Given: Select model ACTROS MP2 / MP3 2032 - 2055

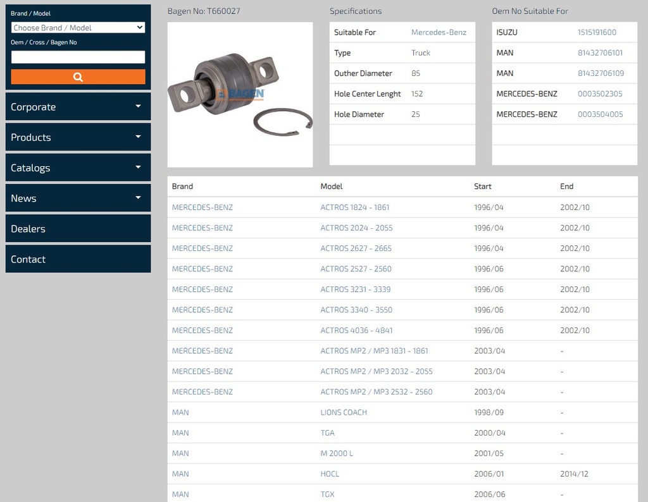Looking at the screenshot, I should (377, 372).
